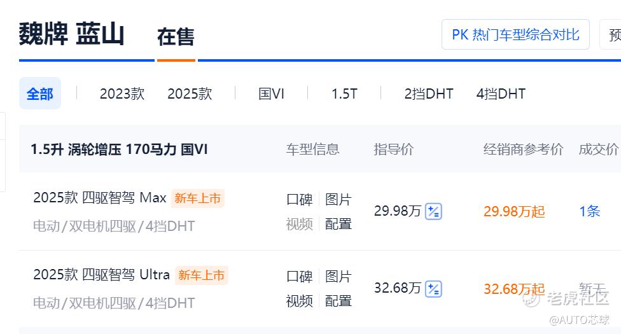Filter by 国VI emission standard
Image resolution: width=621 pixels, height=334 pixels.
point(271,94)
